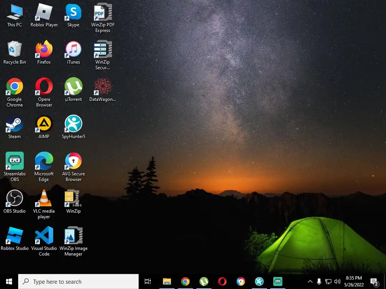
Task: Click the µTorrent desktop shortcut
Action: (74, 90)
